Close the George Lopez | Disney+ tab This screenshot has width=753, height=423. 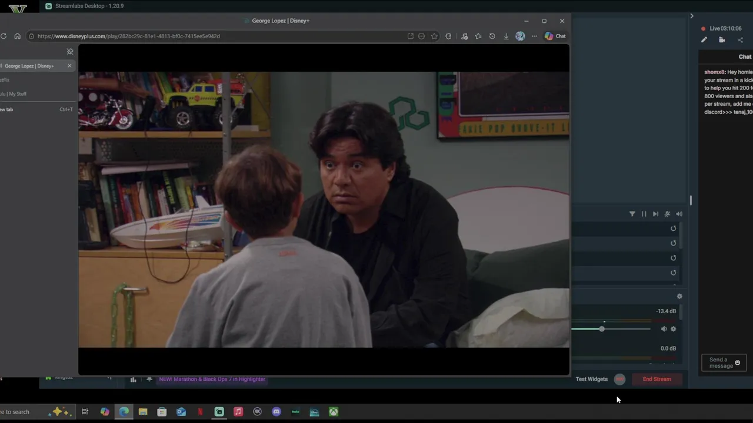point(69,66)
